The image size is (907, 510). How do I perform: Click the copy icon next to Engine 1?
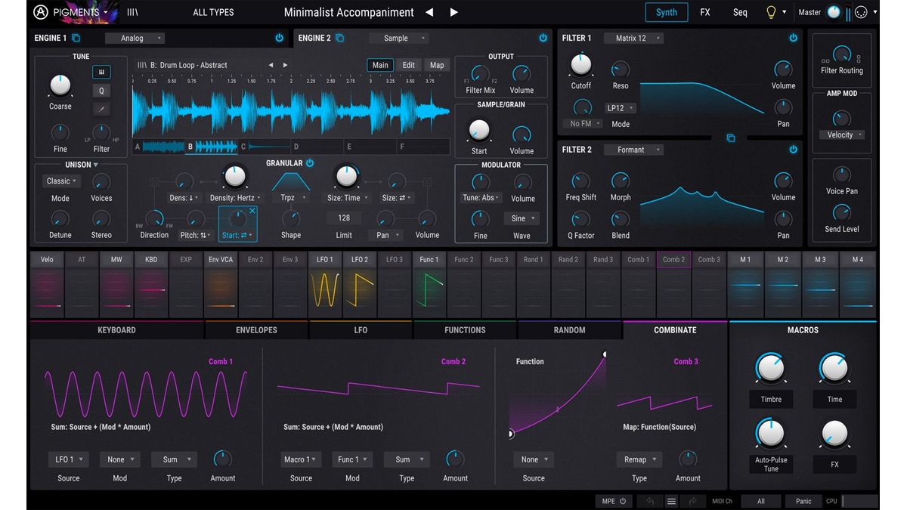click(76, 38)
